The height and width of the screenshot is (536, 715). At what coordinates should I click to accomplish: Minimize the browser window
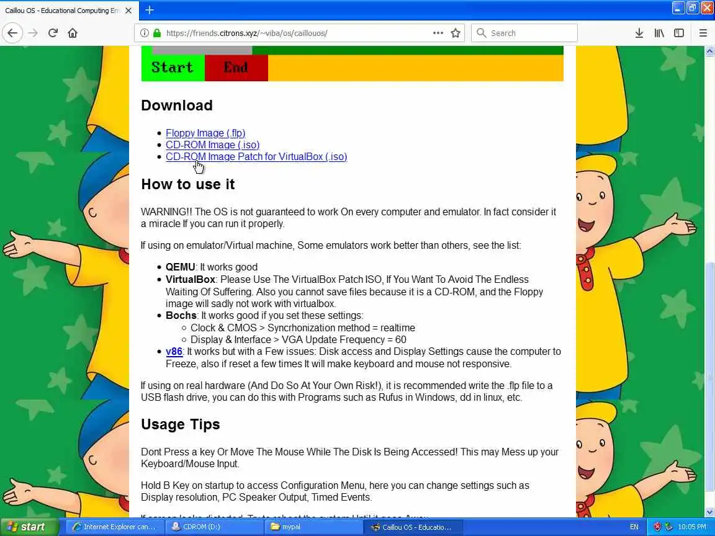point(678,7)
